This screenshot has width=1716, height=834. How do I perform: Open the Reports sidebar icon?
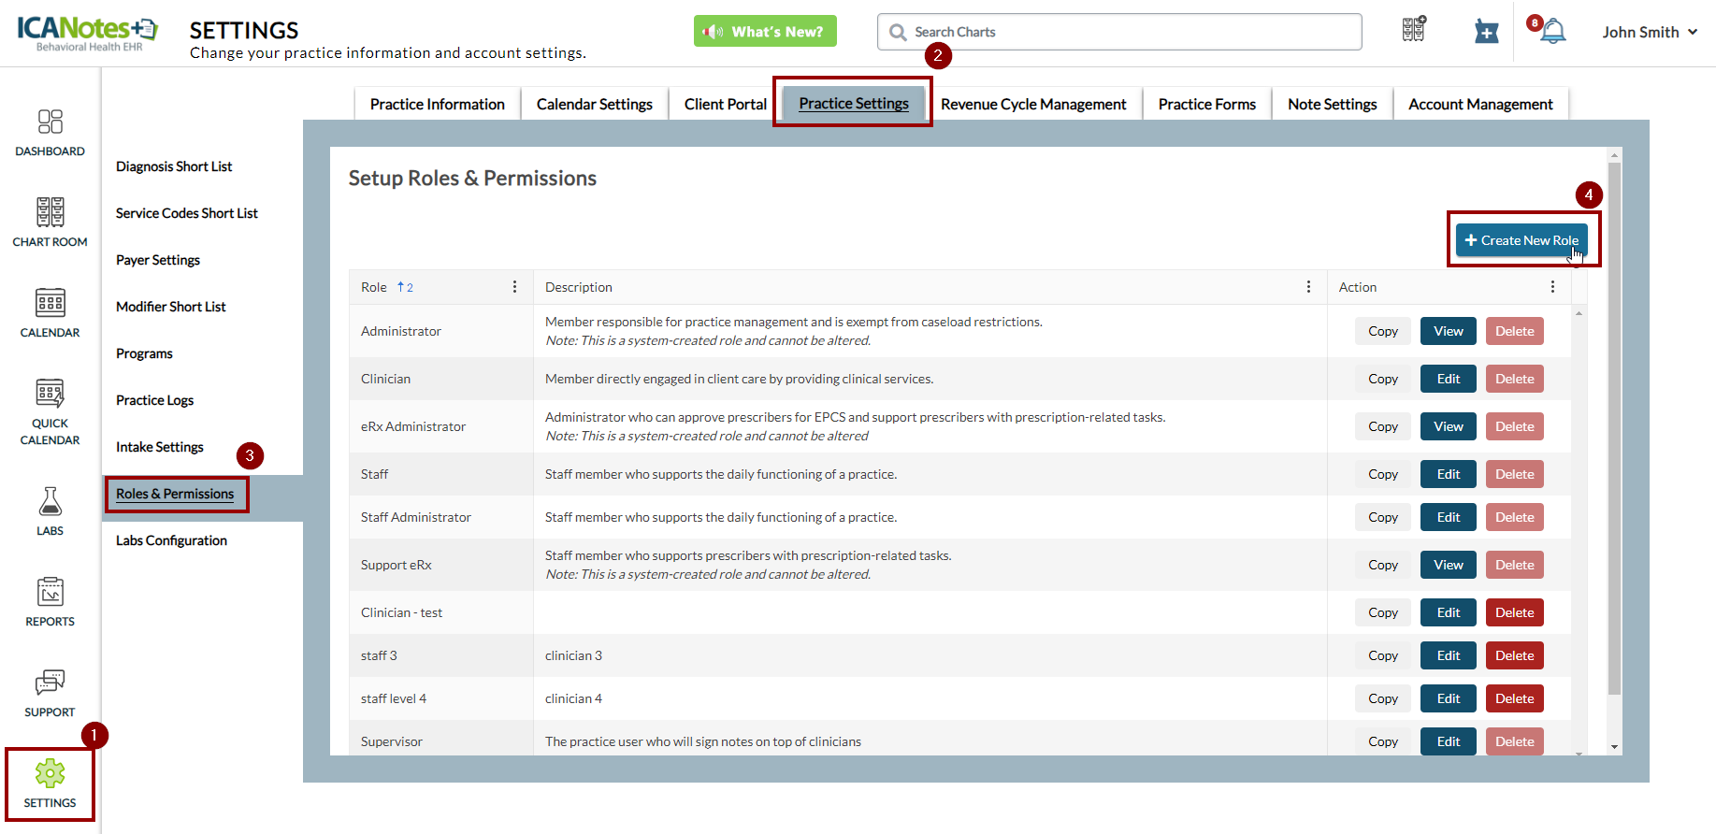click(50, 593)
